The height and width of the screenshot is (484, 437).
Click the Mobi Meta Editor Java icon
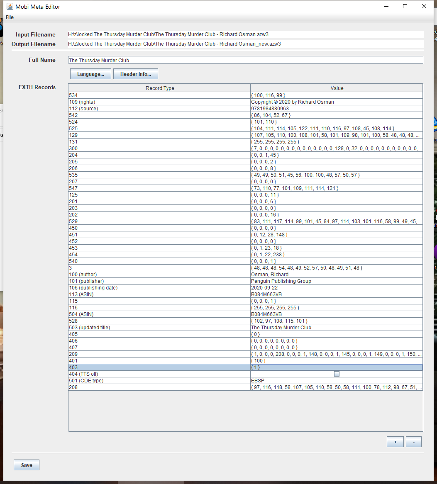[x=10, y=7]
